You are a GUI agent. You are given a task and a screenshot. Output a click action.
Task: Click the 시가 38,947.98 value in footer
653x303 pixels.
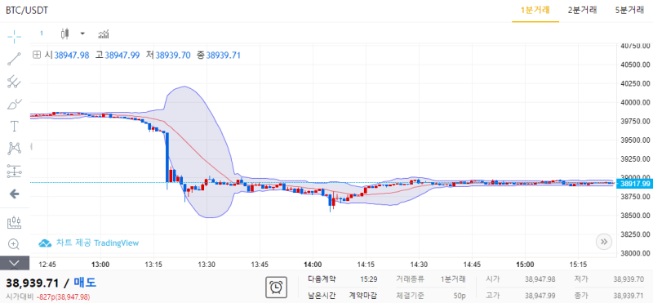[x=540, y=279]
